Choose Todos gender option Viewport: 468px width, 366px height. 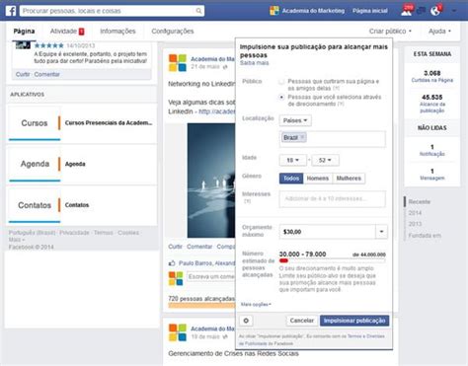click(291, 179)
